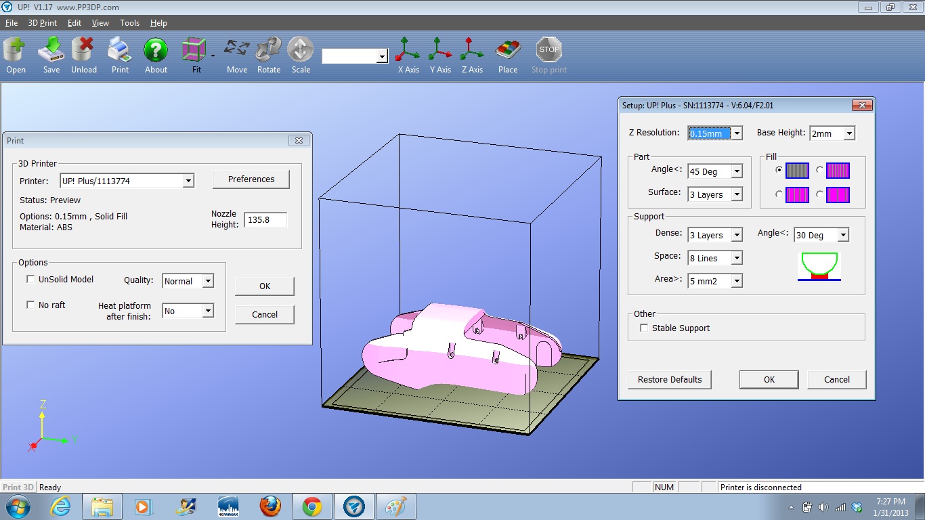Viewport: 925px width, 520px height.
Task: Open Windows Explorer folder from the taskbar
Action: [102, 506]
